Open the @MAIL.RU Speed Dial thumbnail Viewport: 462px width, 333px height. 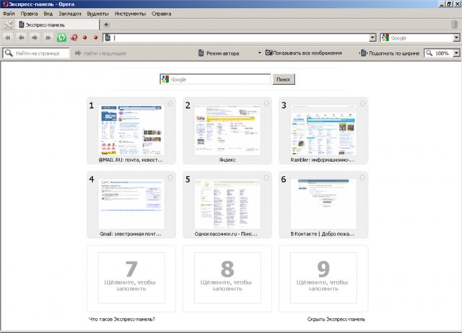tap(131, 130)
